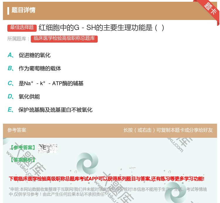Click the question text 红细胞中的G-SH的主要生理功能是
220x203 pixels.
click(x=101, y=28)
